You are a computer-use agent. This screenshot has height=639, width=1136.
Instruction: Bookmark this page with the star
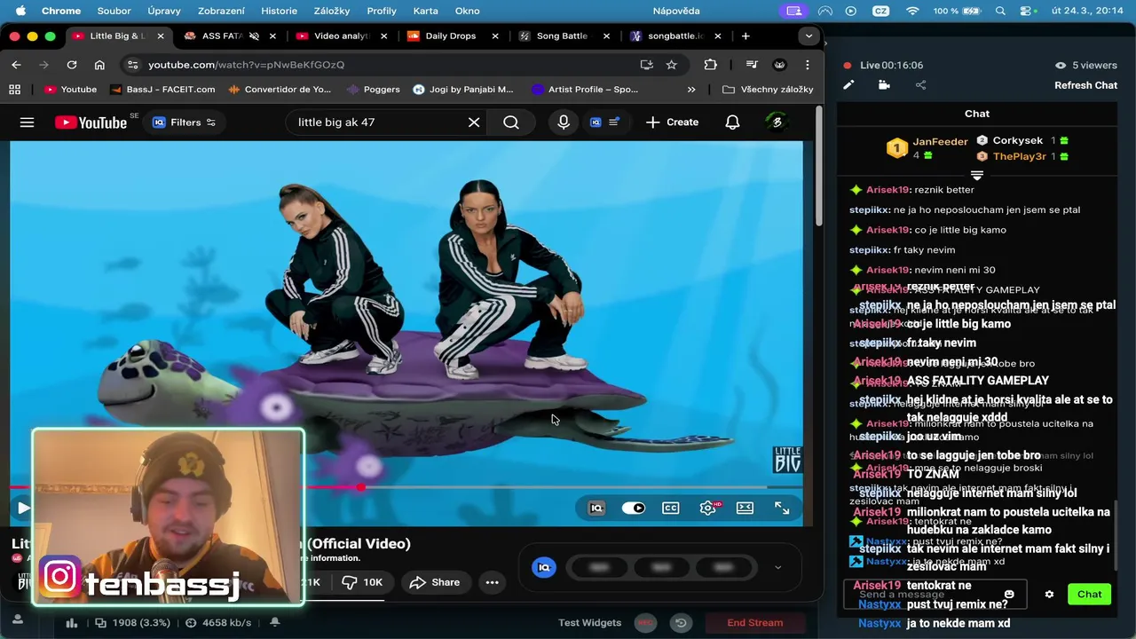coord(672,64)
